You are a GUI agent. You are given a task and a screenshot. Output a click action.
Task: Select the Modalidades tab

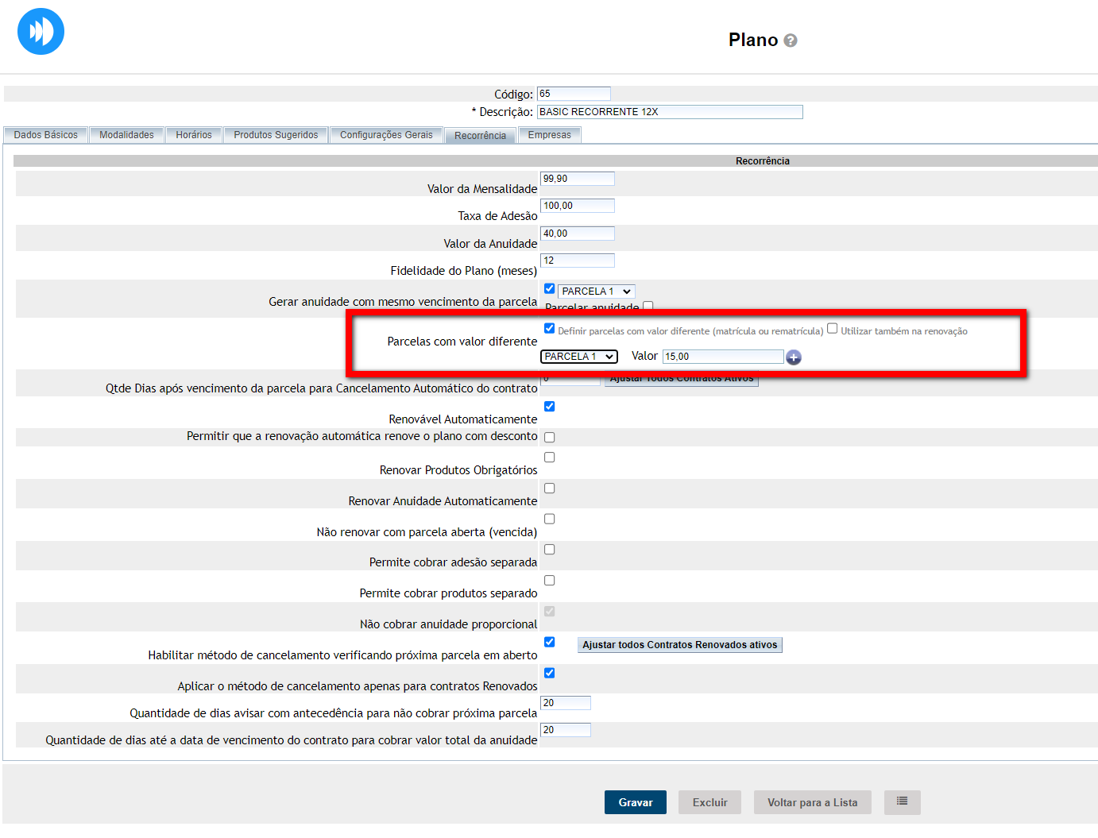[126, 135]
